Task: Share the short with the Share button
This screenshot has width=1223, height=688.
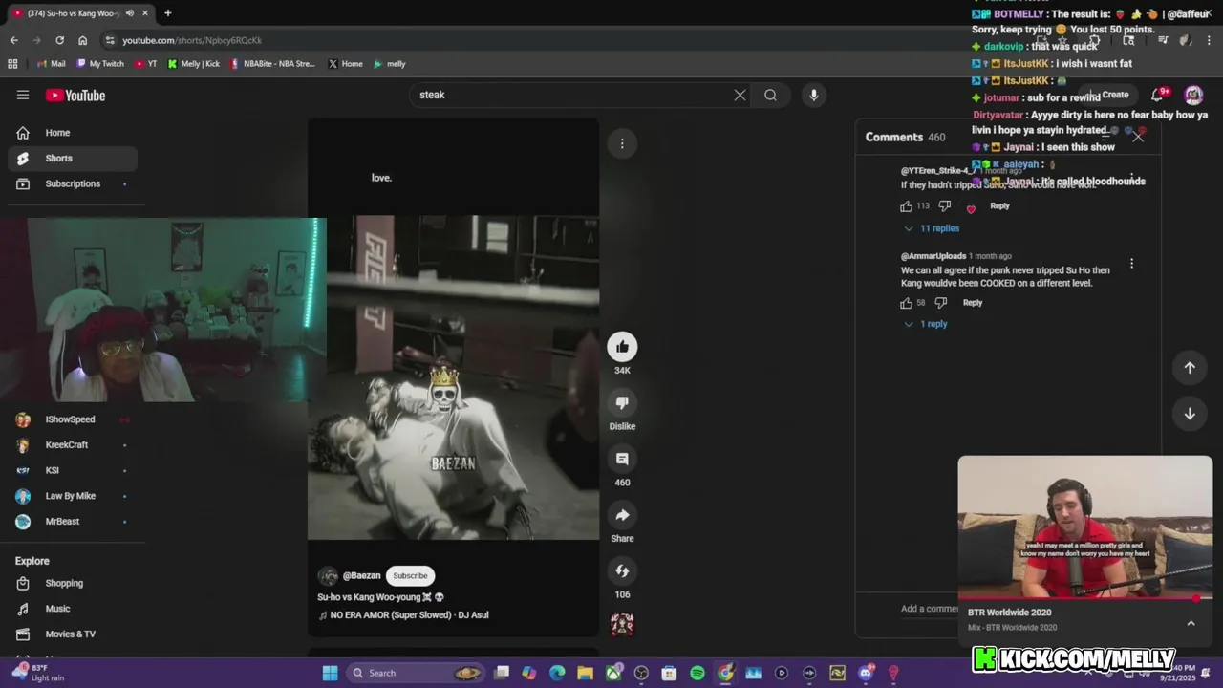Action: click(622, 515)
